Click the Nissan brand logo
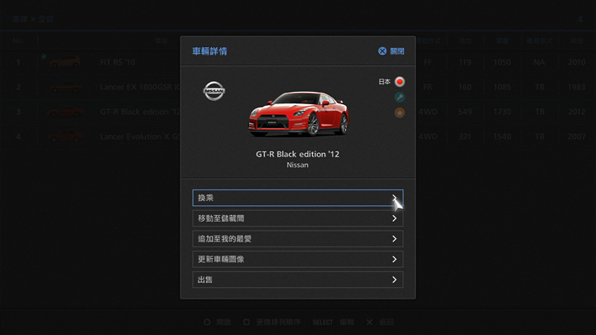Screen dimensions: 596x335 (214, 91)
